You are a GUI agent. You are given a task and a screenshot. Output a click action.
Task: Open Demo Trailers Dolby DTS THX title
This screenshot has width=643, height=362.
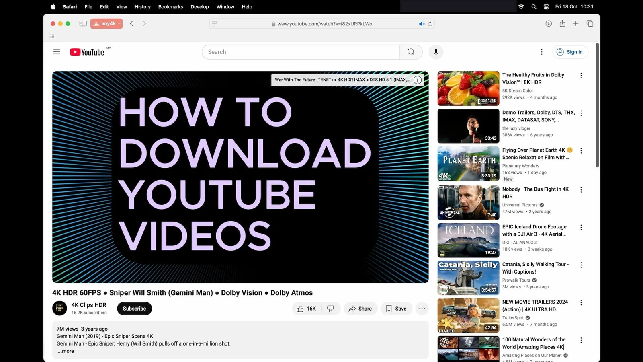click(x=538, y=116)
